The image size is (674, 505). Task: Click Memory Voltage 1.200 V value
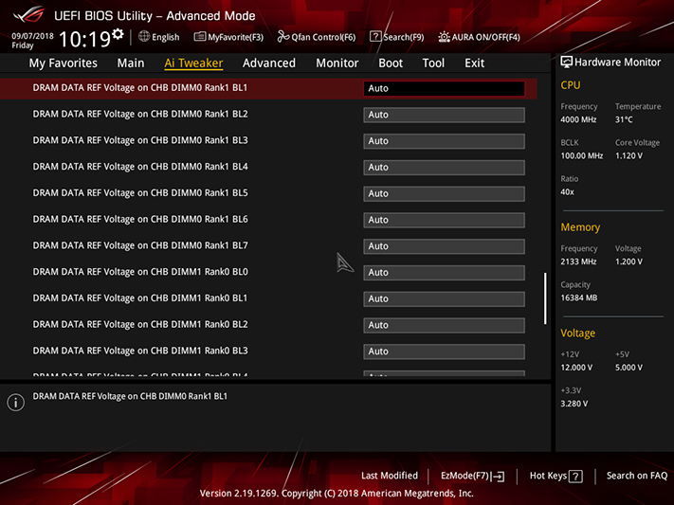(628, 262)
